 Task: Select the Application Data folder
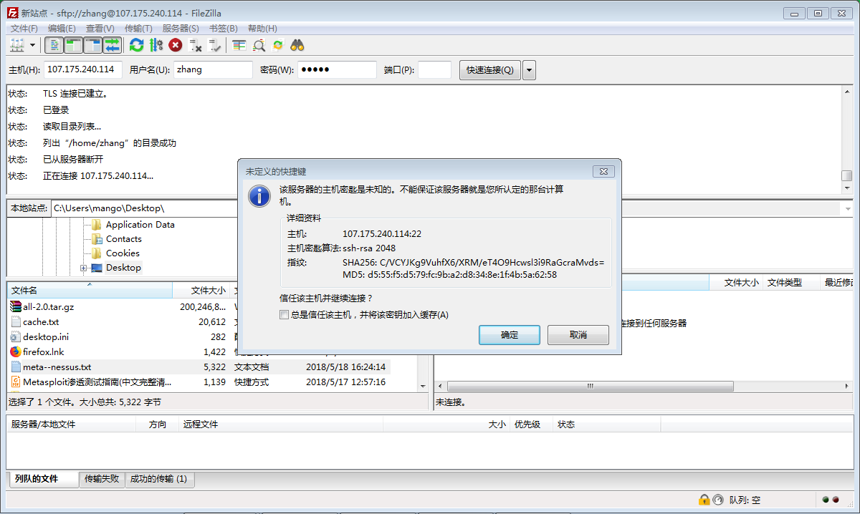[x=140, y=225]
